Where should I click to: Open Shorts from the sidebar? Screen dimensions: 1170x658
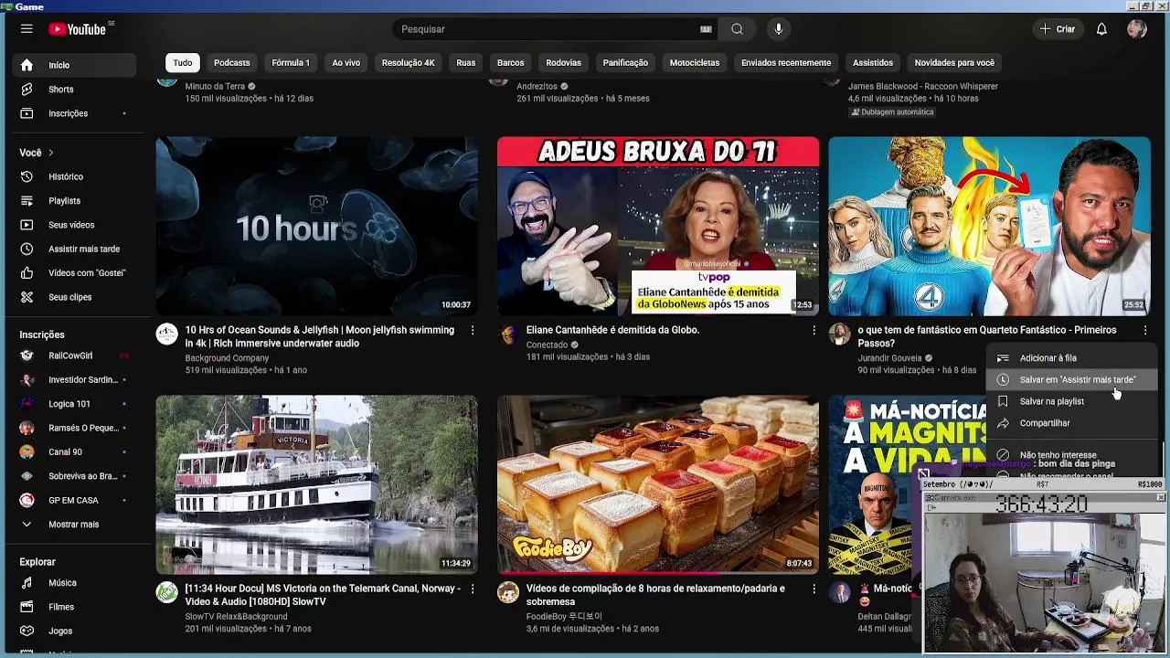point(75,90)
